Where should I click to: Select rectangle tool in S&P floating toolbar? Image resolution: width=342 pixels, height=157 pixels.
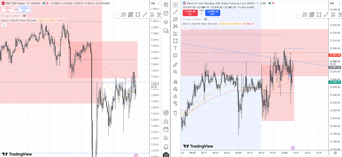[x=138, y=15]
